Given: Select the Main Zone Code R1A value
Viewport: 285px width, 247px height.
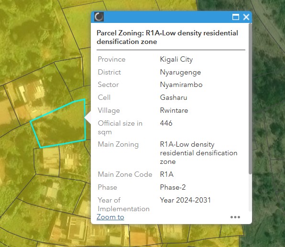Looking at the screenshot, I should click(x=167, y=174).
